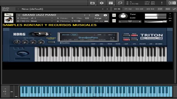The image size is (177, 99).
Task: Toggle AUX sends on instrument header
Action: [170, 18]
